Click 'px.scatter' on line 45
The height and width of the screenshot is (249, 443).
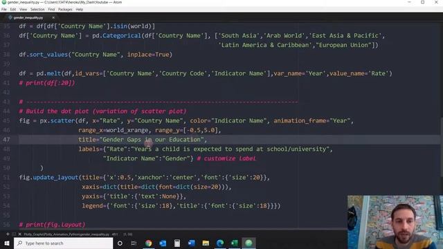tap(57, 120)
